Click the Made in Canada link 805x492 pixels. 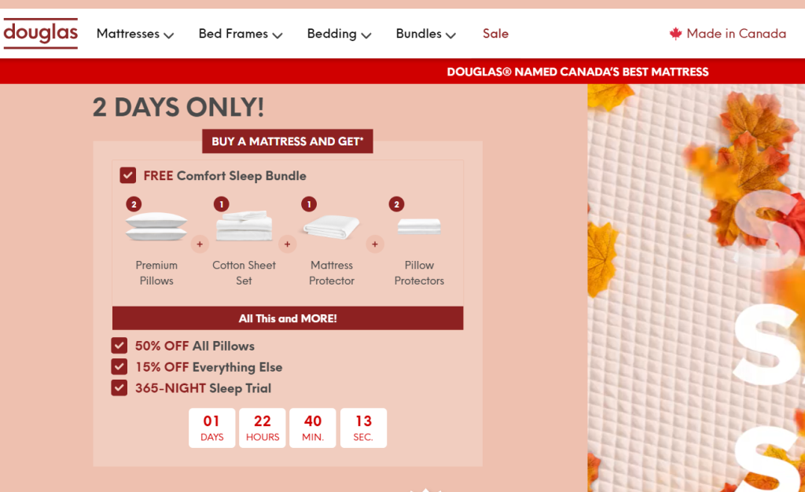click(x=727, y=34)
